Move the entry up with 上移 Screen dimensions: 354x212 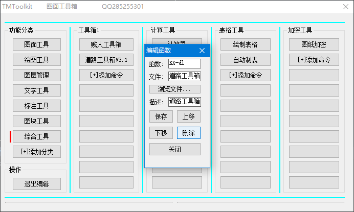[x=188, y=116]
